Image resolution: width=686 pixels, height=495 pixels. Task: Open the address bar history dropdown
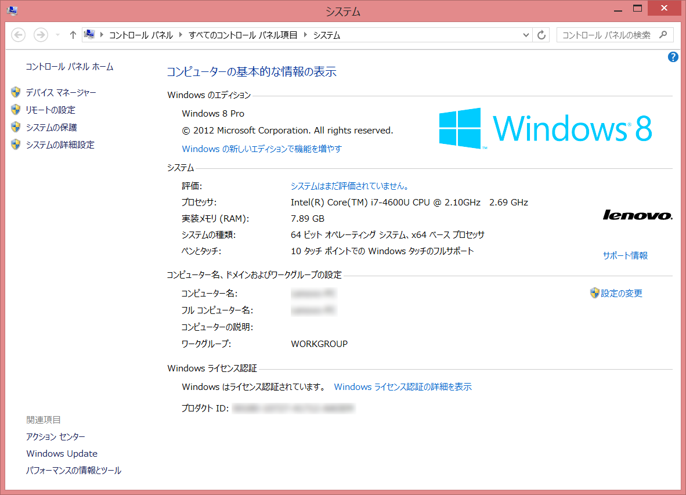pos(526,35)
